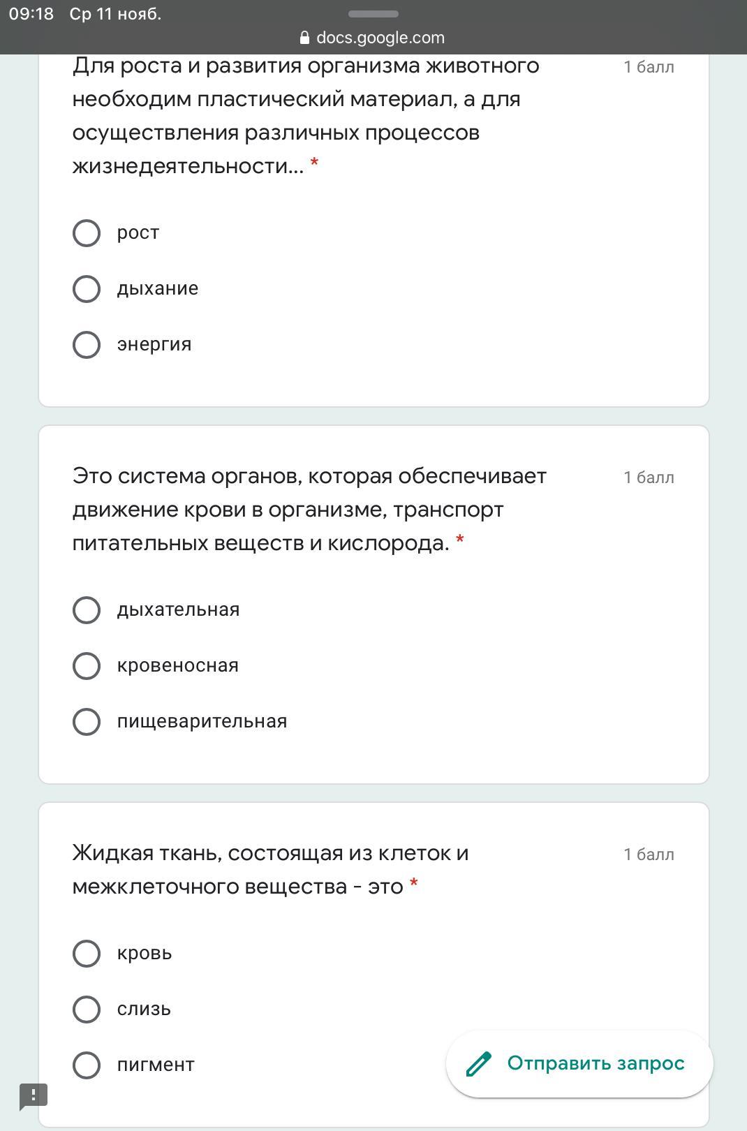Screen dimensions: 747x1131
Task: Select the 'пищеварительная' radio button
Action: click(x=87, y=722)
